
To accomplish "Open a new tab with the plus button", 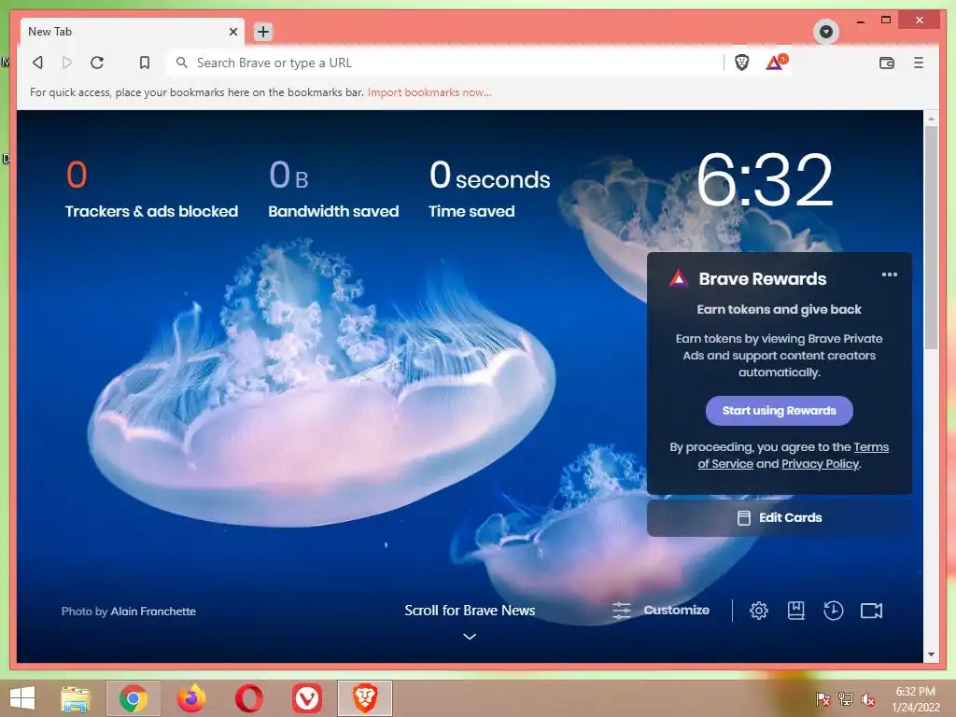I will (262, 31).
